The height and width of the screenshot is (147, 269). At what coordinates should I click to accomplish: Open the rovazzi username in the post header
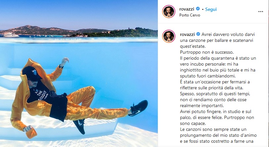[x=187, y=9]
